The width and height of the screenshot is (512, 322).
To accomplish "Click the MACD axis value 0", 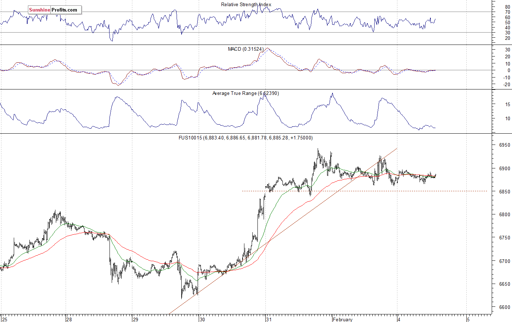I will click(509, 70).
